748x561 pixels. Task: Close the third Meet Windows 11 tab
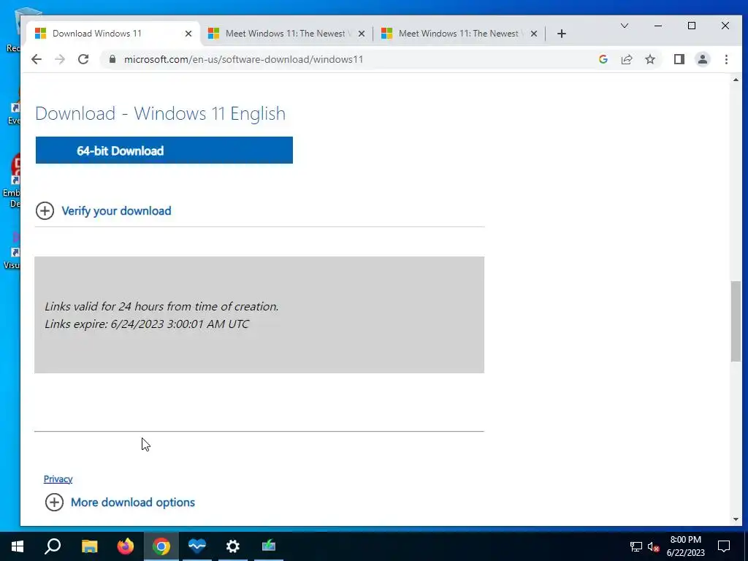click(534, 34)
